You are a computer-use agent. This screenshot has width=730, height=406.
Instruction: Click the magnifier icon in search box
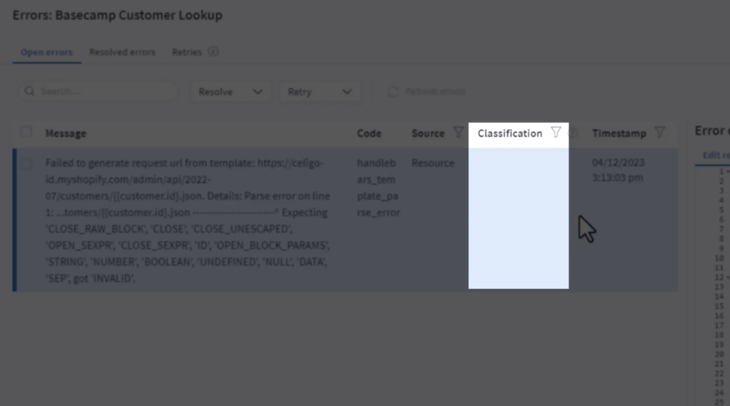(x=29, y=91)
